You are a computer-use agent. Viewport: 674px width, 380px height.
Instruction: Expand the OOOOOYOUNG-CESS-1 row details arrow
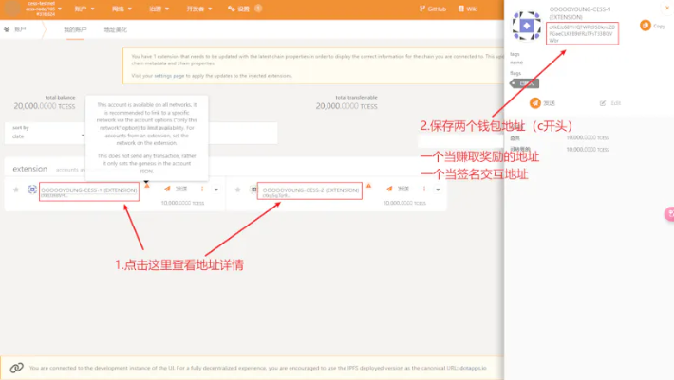[215, 190]
